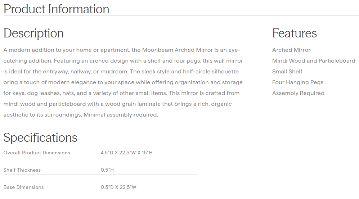Click the Shelf Thickness label
This screenshot has height=199, width=359.
click(22, 170)
